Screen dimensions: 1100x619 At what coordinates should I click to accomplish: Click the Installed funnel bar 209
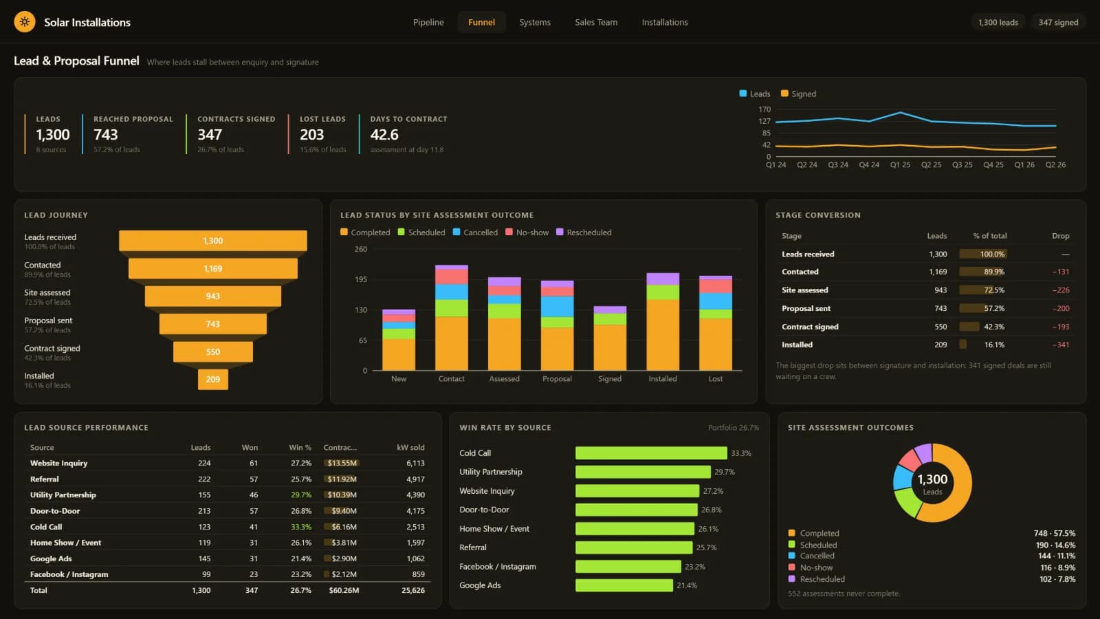[x=213, y=379]
